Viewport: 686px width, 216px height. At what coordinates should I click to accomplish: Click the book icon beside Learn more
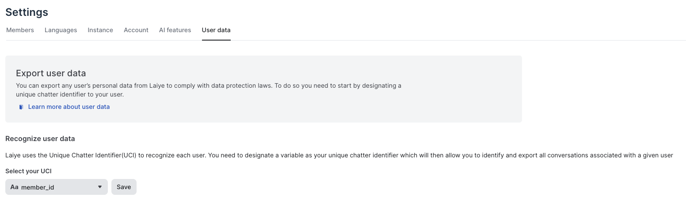[x=21, y=107]
